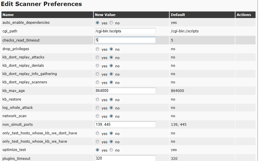The width and height of the screenshot is (261, 161).
Task: Click the plugins_timeout input field
Action: tap(125, 158)
